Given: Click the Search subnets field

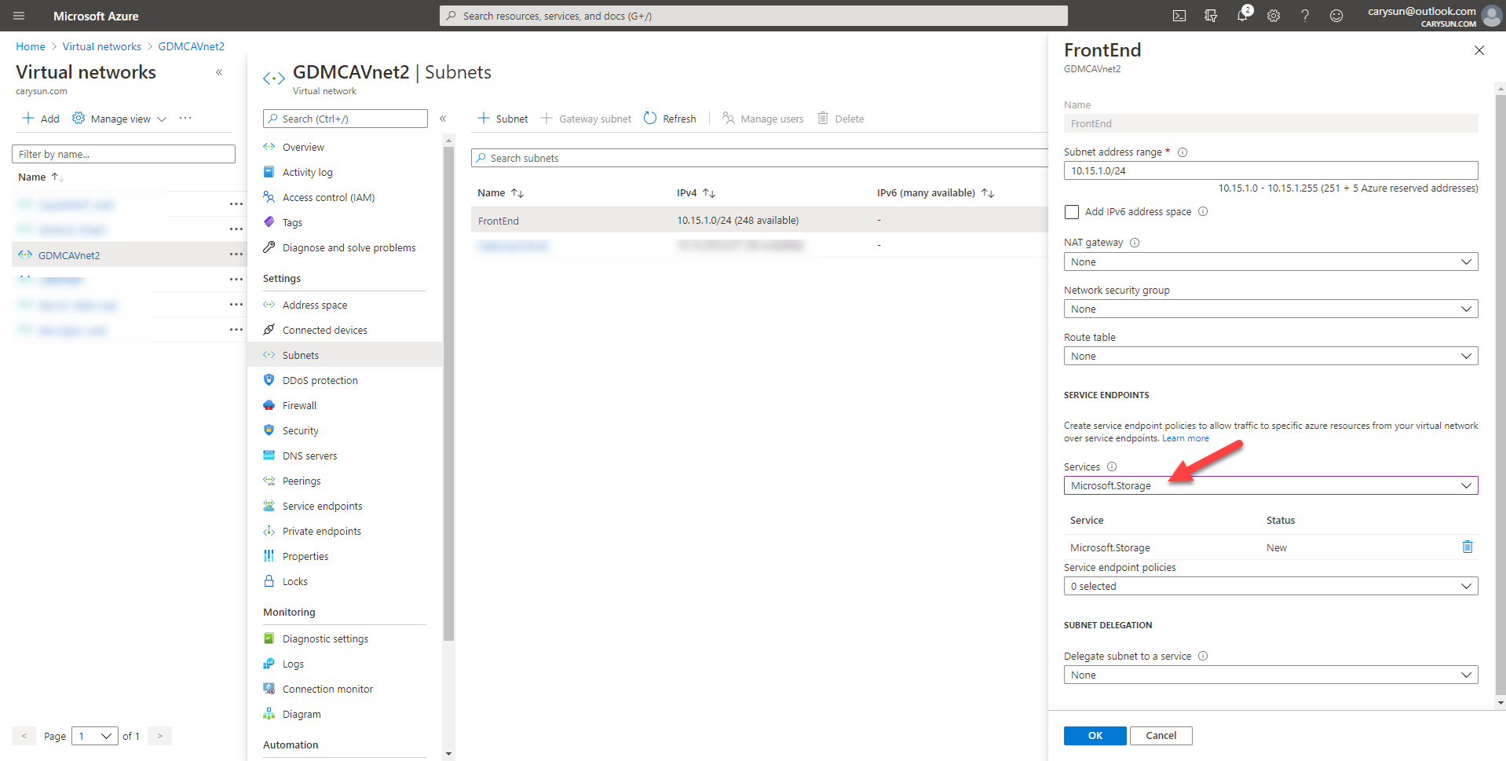Looking at the screenshot, I should 758,158.
